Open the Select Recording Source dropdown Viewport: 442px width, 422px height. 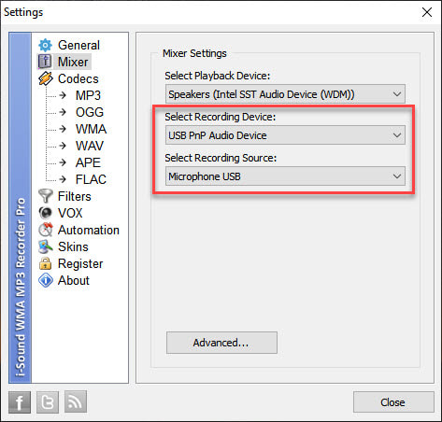pyautogui.click(x=285, y=176)
